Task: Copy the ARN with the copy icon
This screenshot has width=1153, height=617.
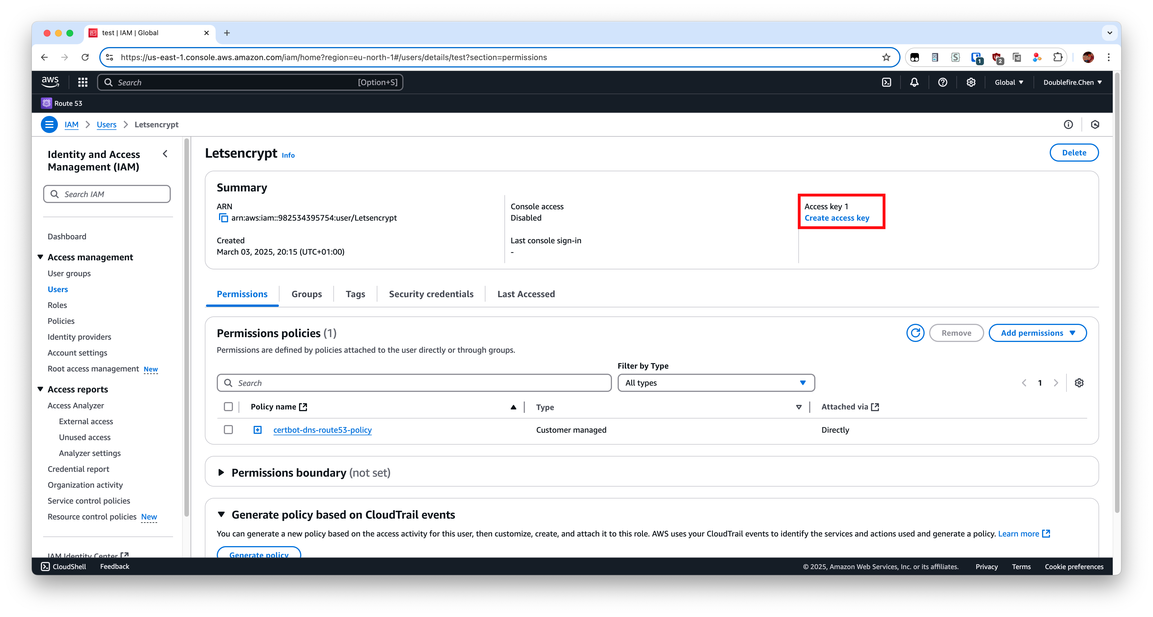Action: [223, 218]
